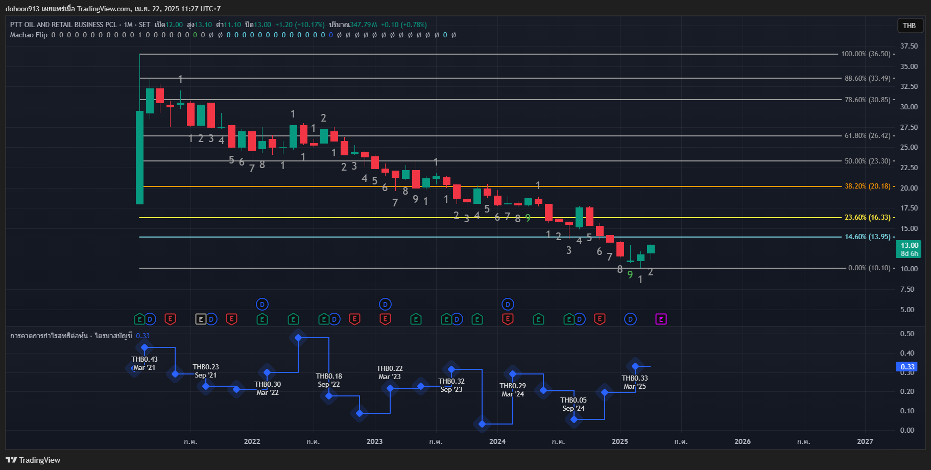Select the THB0.22 Mar '23 EPS point
Screen dimensions: 931x470
tap(390, 388)
